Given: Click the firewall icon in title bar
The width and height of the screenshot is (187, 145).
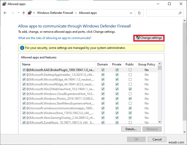Looking at the screenshot, I should point(4,4).
